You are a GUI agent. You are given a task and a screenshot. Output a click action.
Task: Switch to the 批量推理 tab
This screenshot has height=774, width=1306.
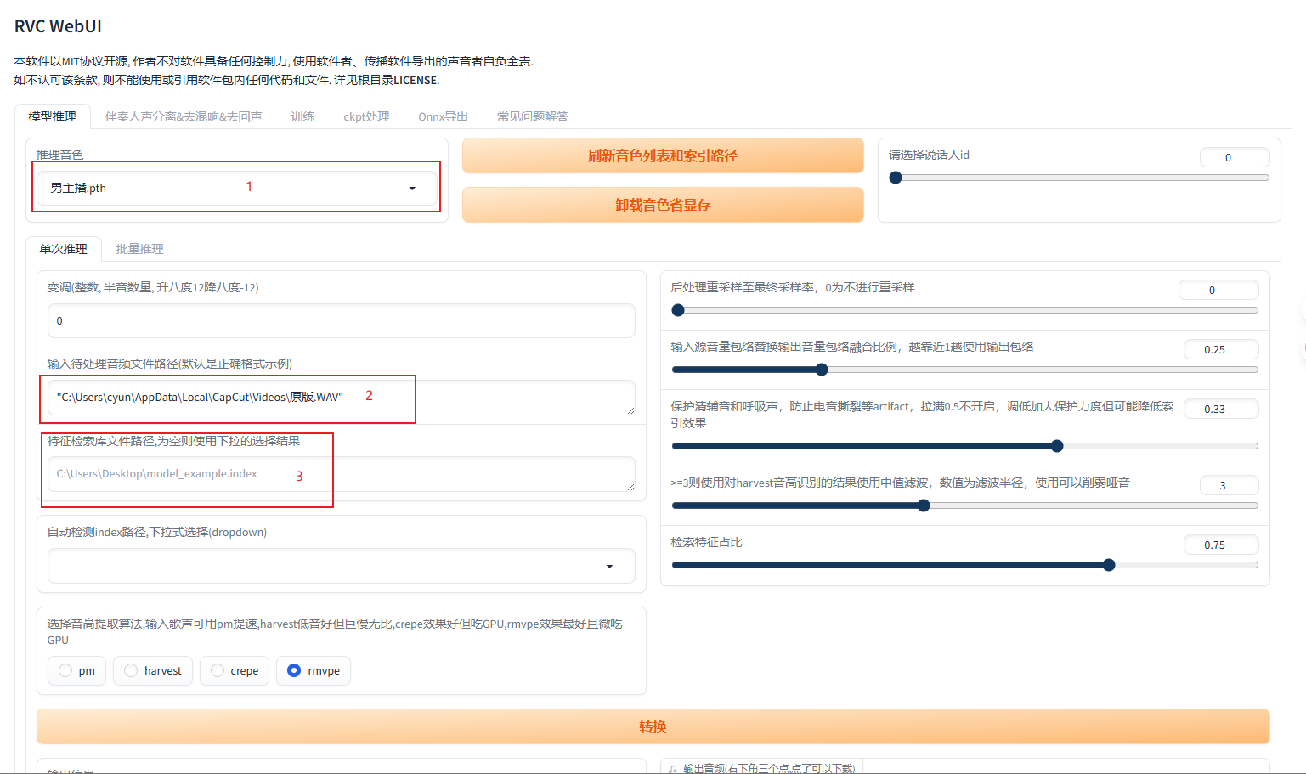point(139,248)
